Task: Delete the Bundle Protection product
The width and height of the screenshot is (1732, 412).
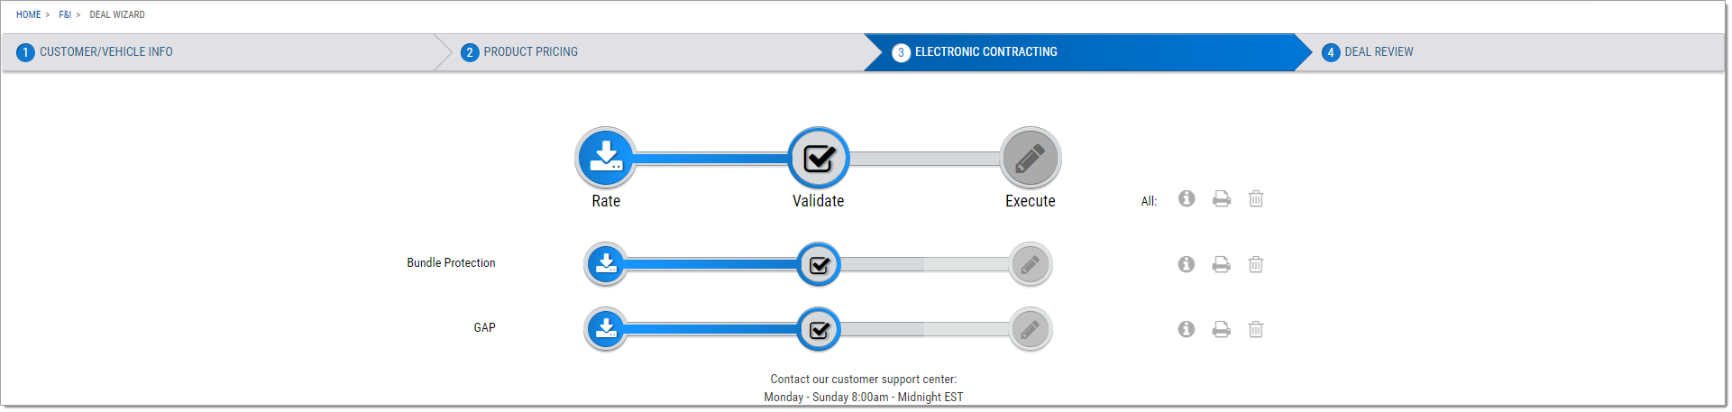Action: (x=1256, y=264)
